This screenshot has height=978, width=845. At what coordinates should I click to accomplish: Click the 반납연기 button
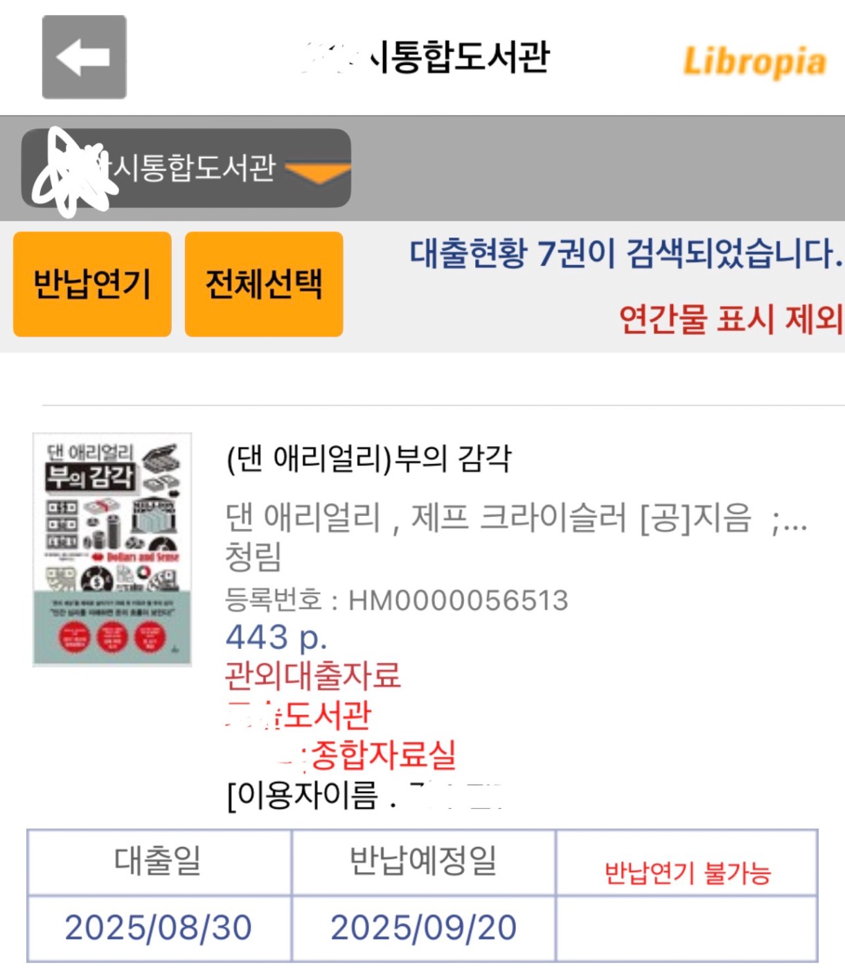pyautogui.click(x=92, y=284)
